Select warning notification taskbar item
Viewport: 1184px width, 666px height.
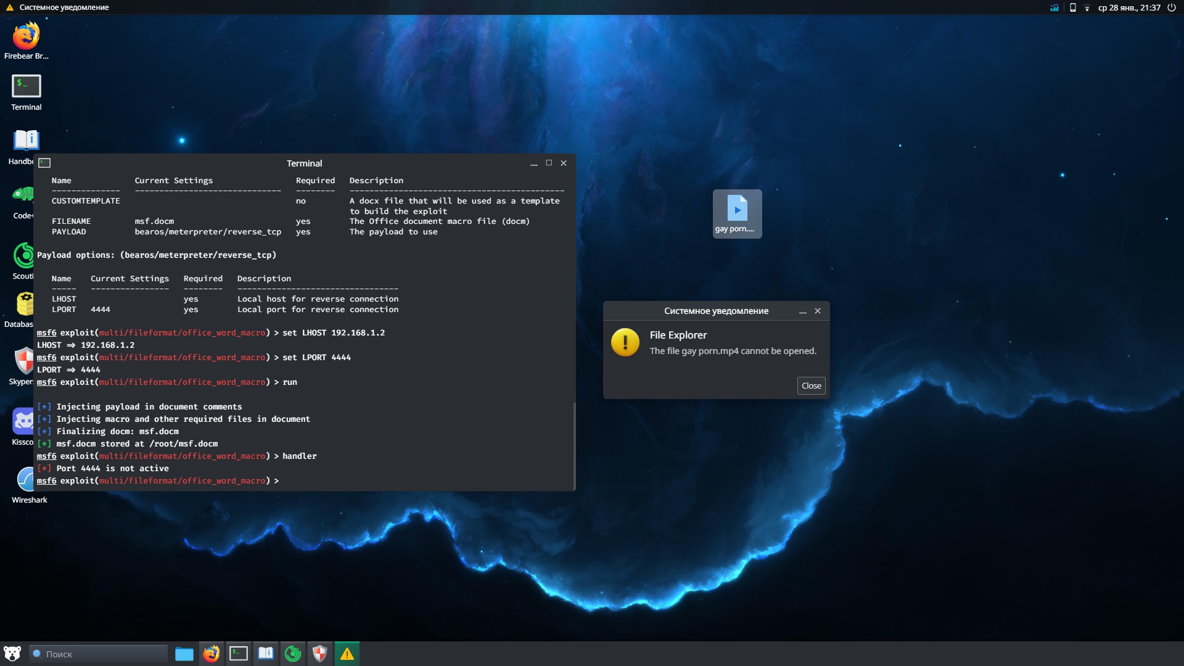347,654
